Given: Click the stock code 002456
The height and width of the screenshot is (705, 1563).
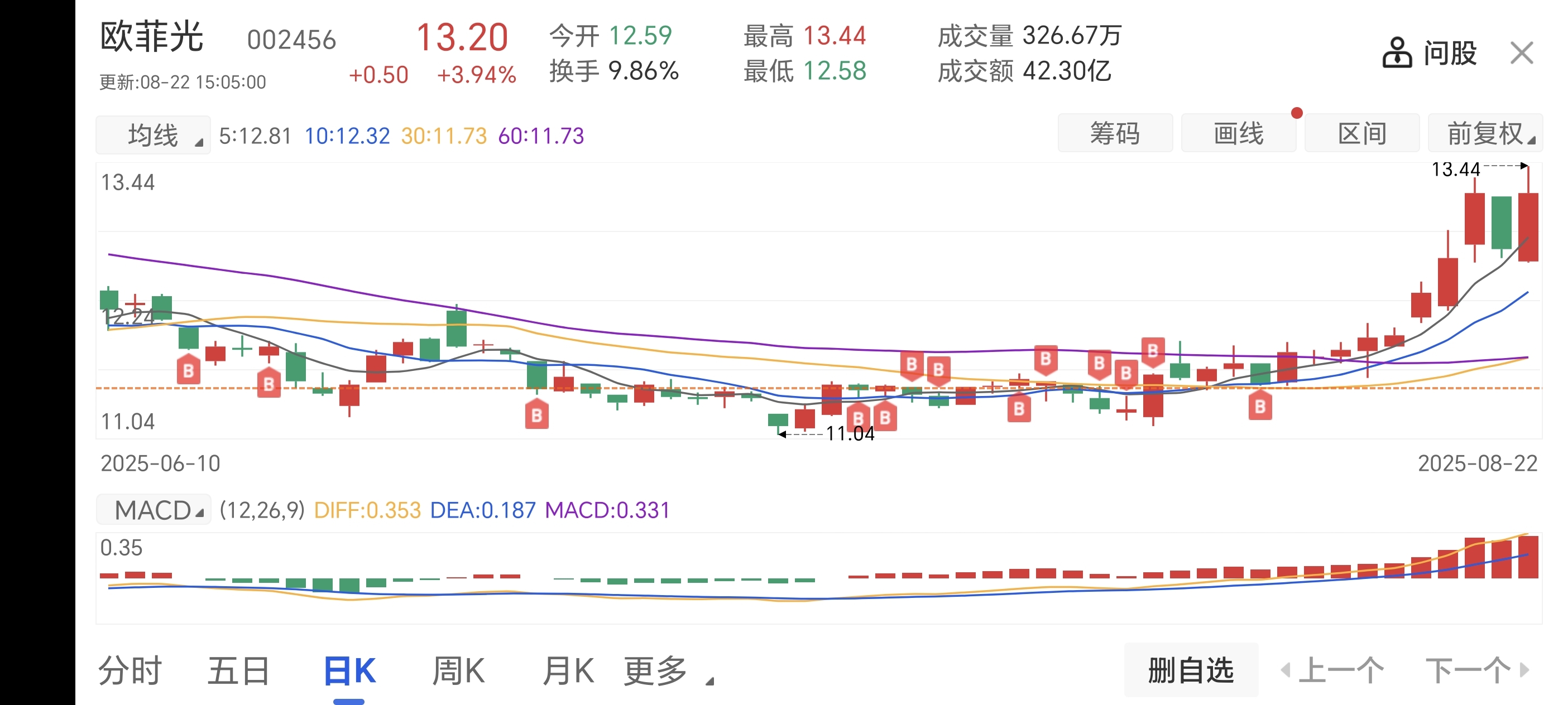Looking at the screenshot, I should (x=291, y=41).
